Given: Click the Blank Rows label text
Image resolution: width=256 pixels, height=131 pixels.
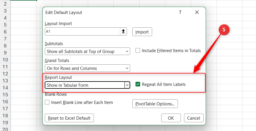Looking at the screenshot, I should [56, 94].
